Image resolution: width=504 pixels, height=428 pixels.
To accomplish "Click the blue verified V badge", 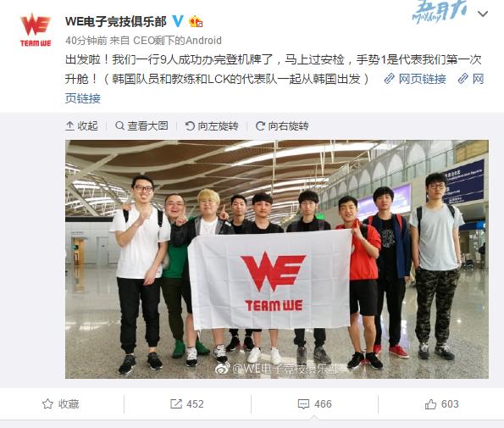I will tap(178, 21).
